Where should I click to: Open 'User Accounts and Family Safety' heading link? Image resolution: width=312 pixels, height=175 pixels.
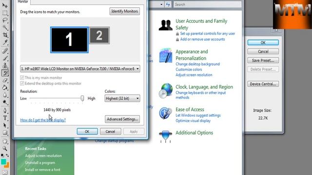click(x=201, y=24)
